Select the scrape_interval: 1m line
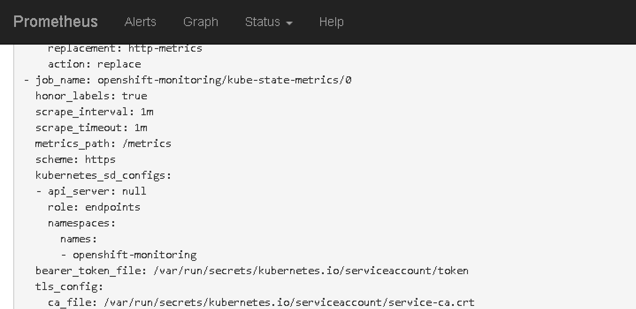This screenshot has height=309, width=636. coord(94,112)
